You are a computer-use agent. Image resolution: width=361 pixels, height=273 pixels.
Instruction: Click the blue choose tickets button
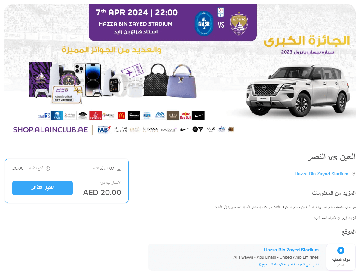pyautogui.click(x=43, y=188)
